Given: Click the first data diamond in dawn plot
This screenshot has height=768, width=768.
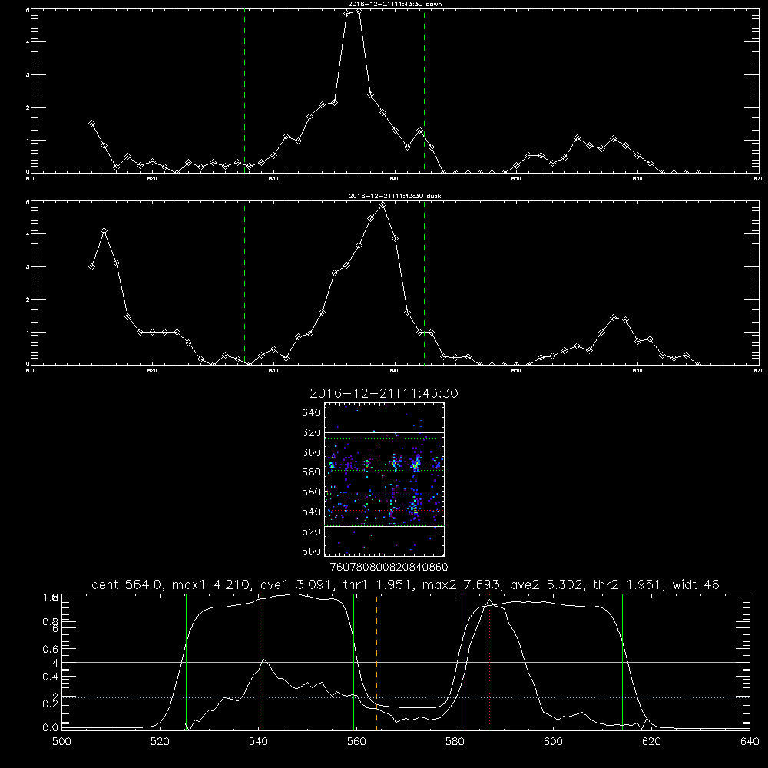Looking at the screenshot, I should [x=91, y=124].
